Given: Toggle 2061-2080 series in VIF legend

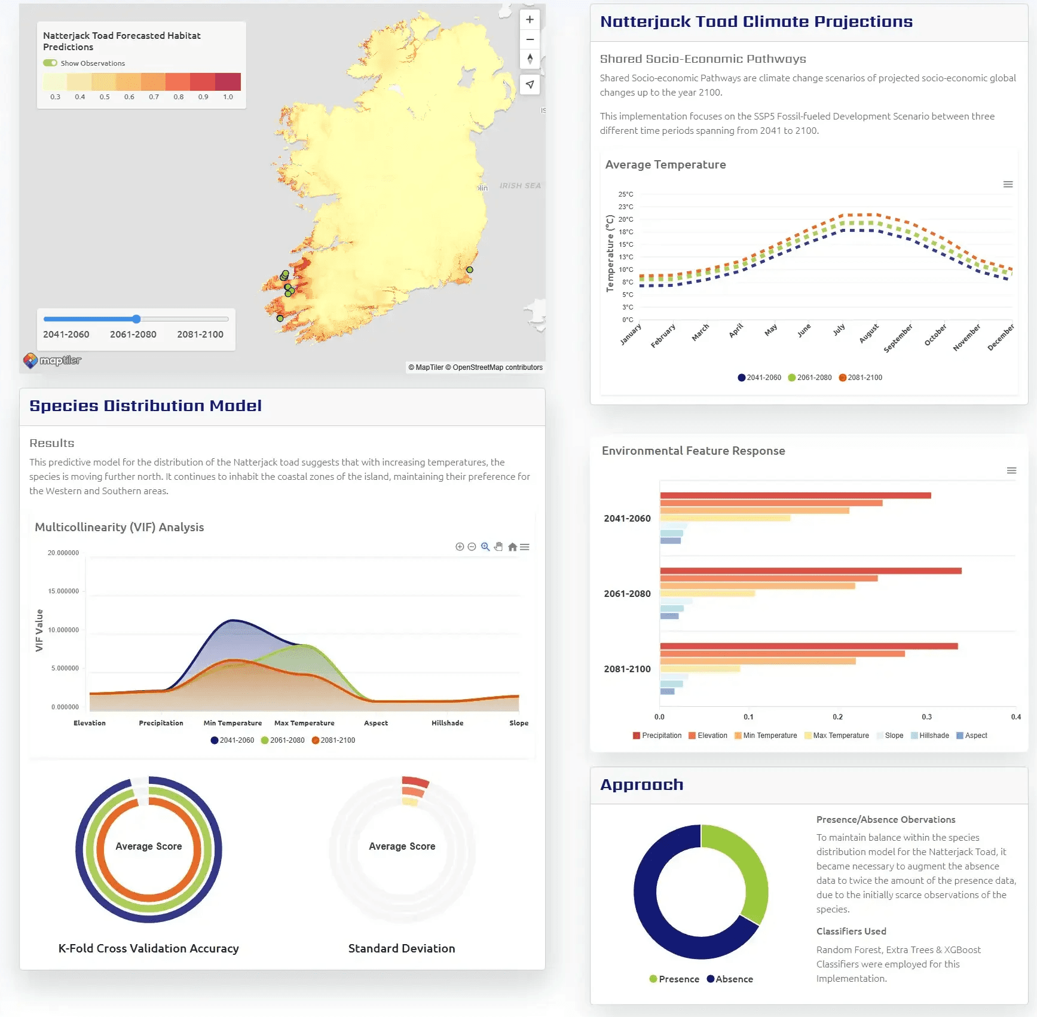Looking at the screenshot, I should (283, 740).
